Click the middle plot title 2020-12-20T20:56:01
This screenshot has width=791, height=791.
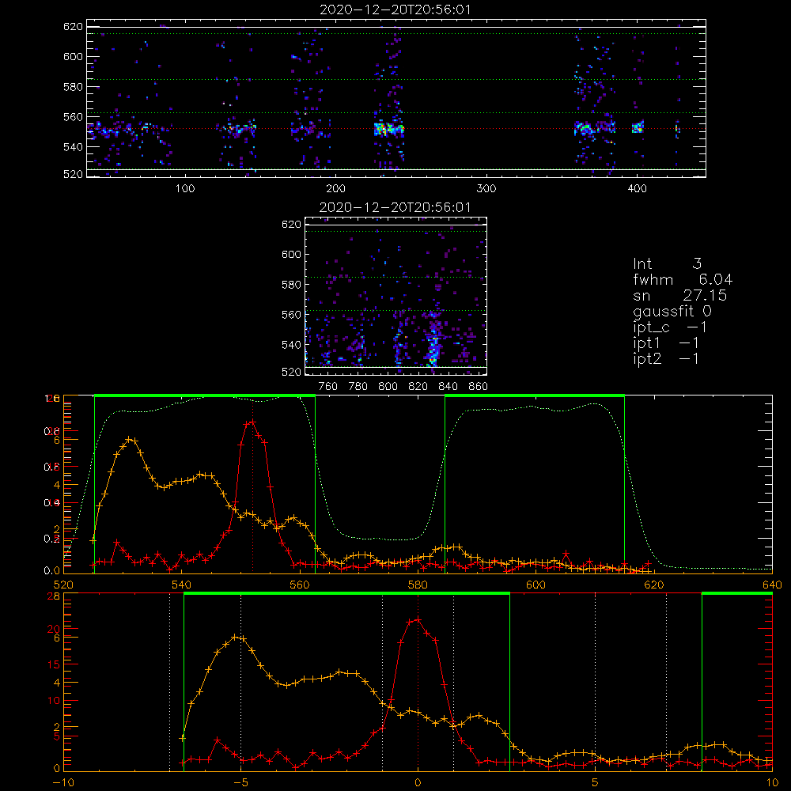[x=395, y=207]
